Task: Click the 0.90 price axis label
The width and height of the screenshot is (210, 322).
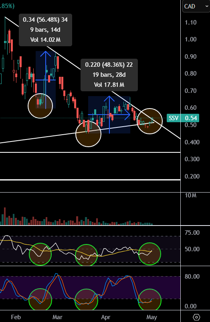Action: coord(190,57)
